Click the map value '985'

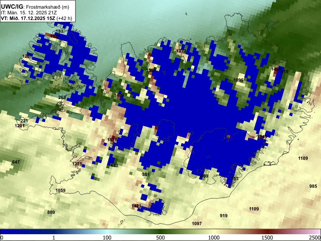point(313,186)
